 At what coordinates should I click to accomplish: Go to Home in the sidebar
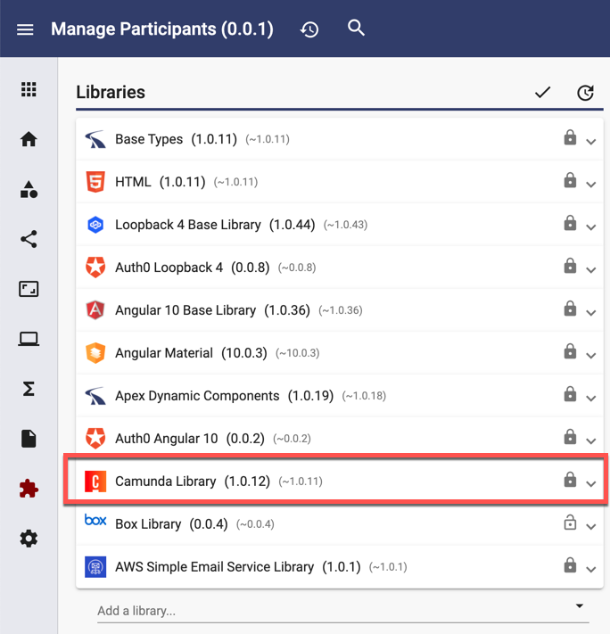click(29, 139)
